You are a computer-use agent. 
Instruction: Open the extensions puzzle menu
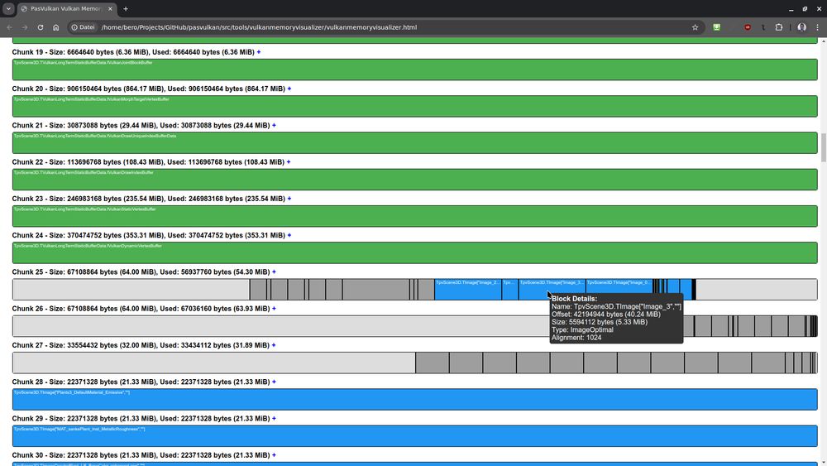[x=779, y=27]
